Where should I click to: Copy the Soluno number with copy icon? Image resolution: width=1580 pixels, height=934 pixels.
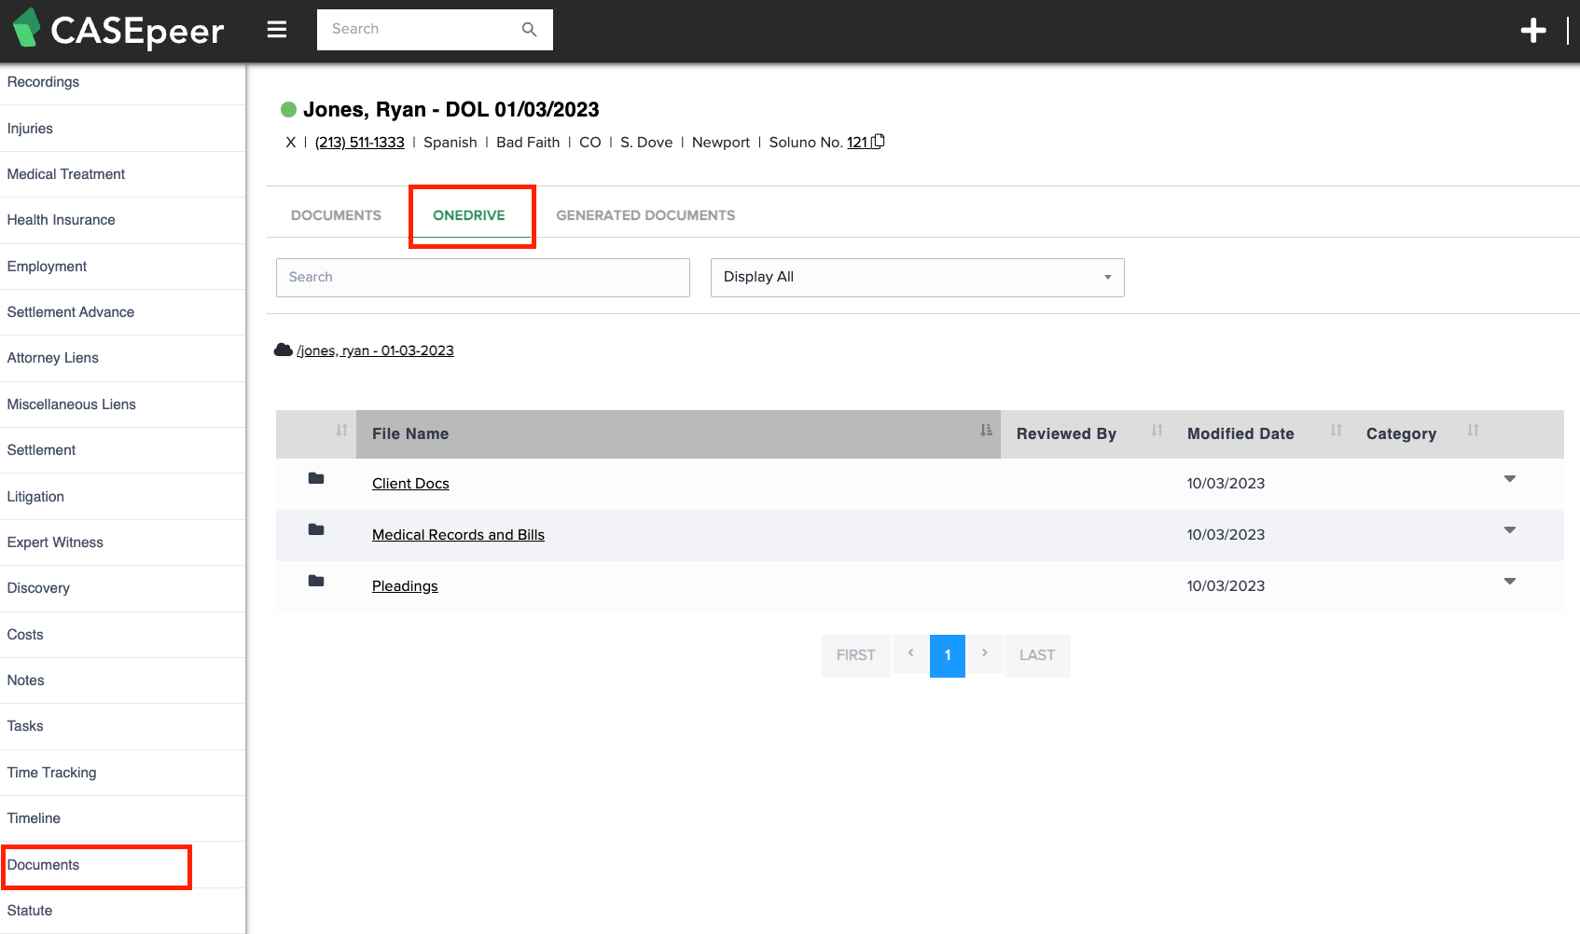coord(878,142)
